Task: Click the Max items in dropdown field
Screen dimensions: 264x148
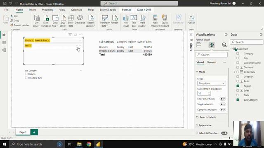Action: pos(204,93)
